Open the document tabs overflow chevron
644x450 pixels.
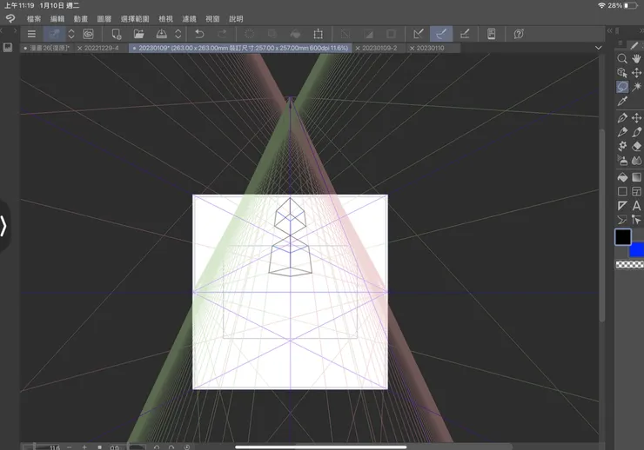[599, 48]
